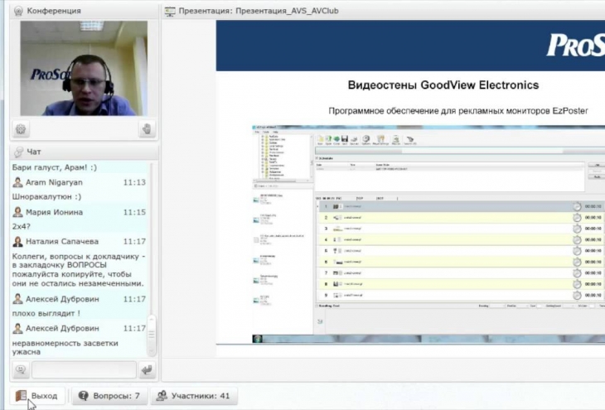Click playlist row 2 in the slide screenshot

(460, 218)
